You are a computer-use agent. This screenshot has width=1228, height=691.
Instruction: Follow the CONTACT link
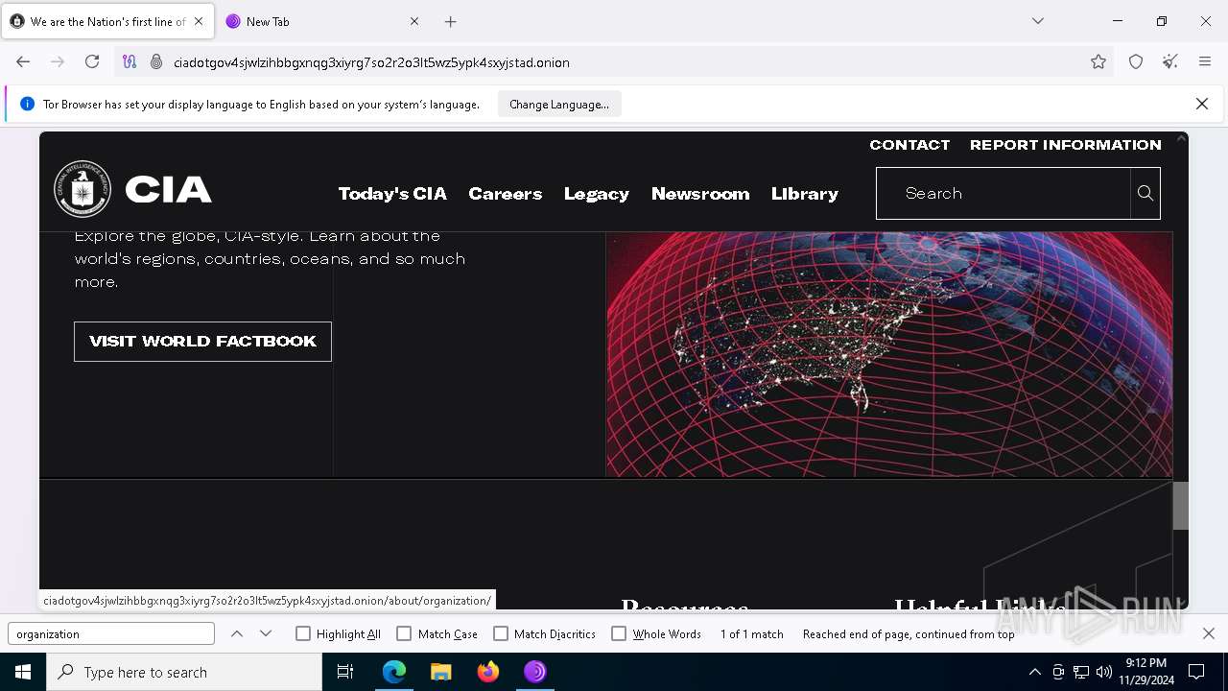click(909, 145)
